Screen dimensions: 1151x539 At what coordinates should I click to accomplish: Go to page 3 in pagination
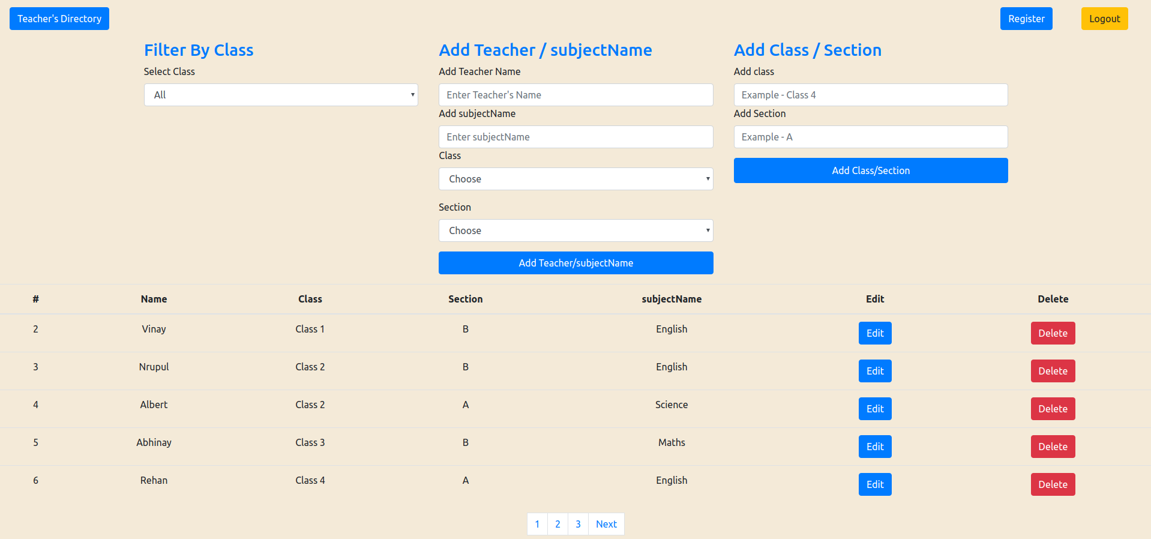(578, 524)
